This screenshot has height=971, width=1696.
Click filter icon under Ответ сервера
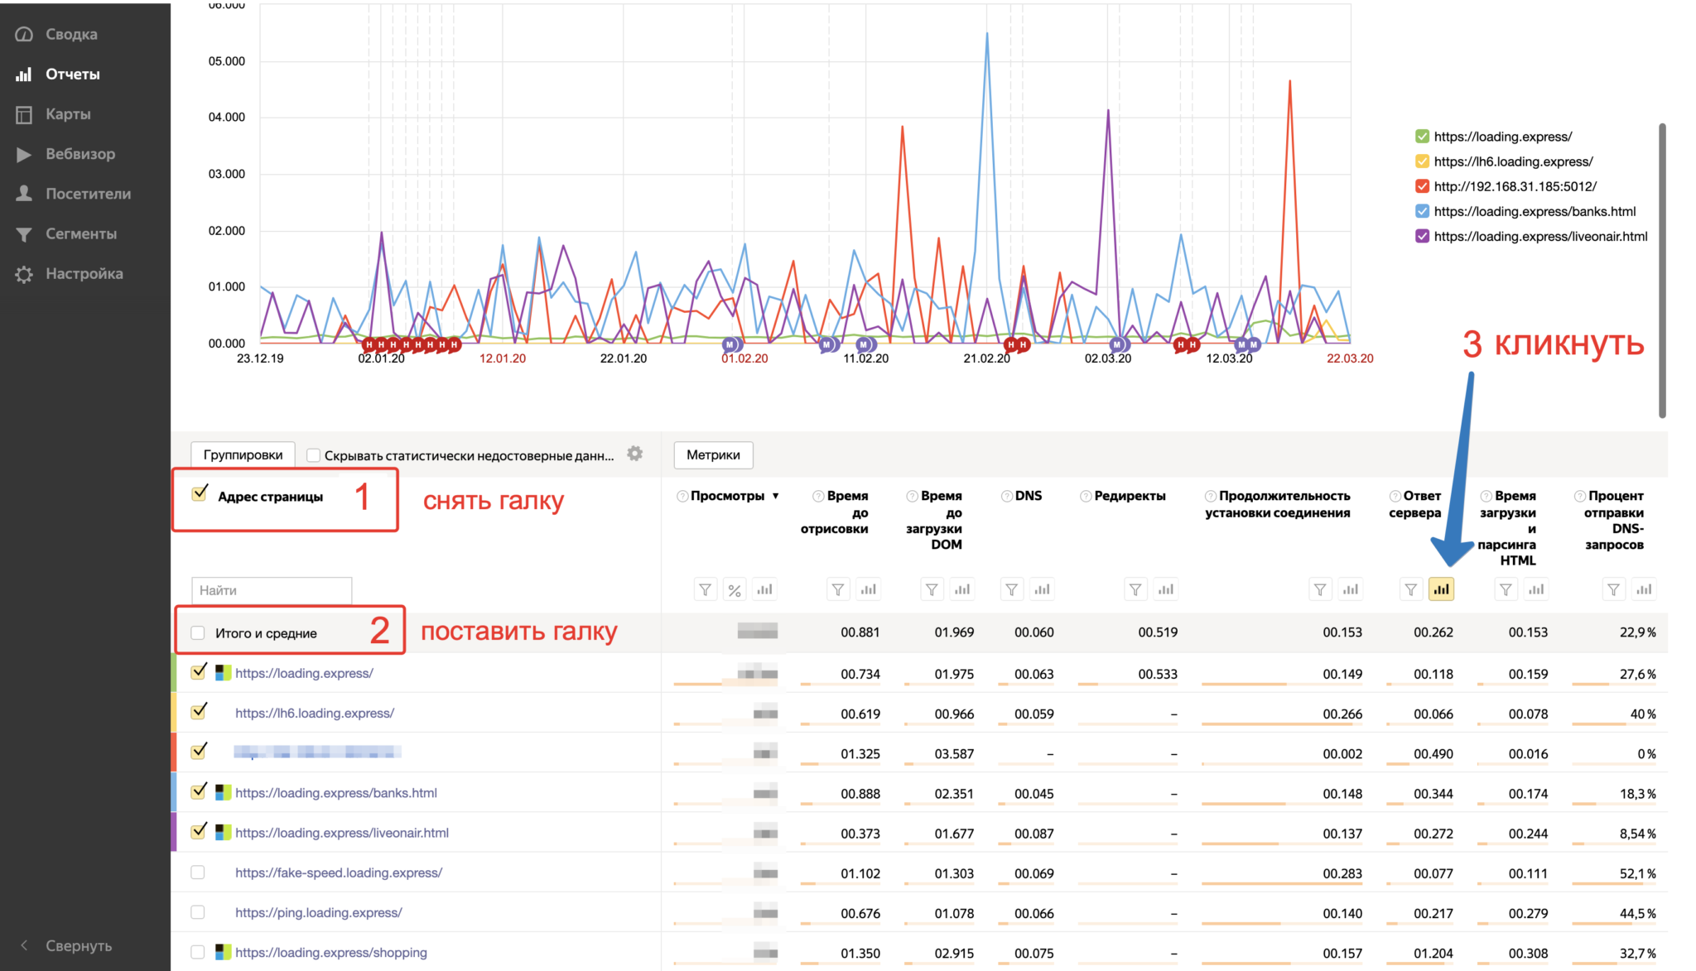[x=1411, y=589]
